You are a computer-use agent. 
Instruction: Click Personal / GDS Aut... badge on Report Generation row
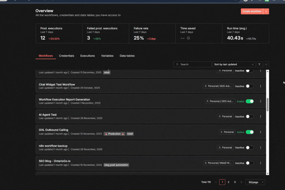[220, 102]
